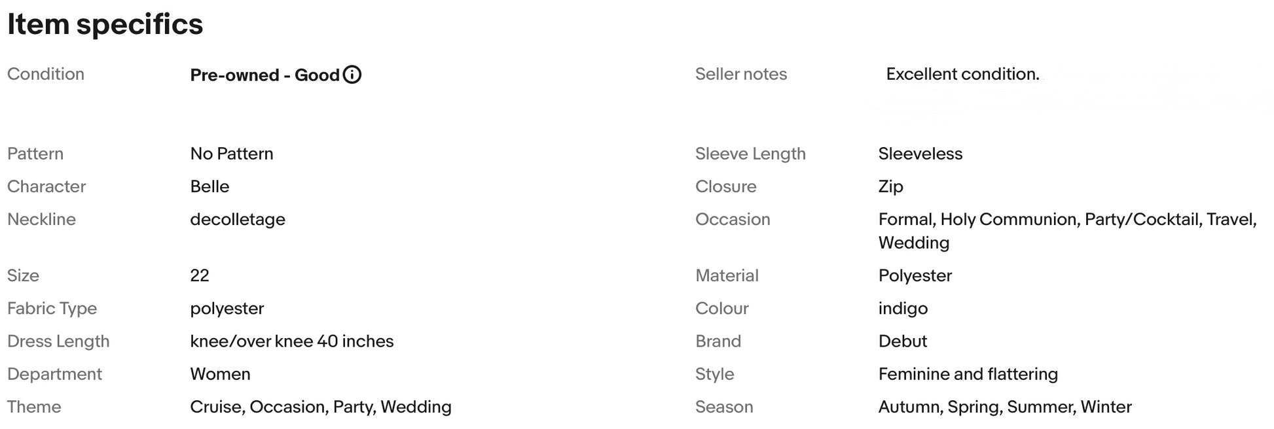Select the Pre-owned - Good condition text
Screen dimensions: 1274x429
click(265, 75)
